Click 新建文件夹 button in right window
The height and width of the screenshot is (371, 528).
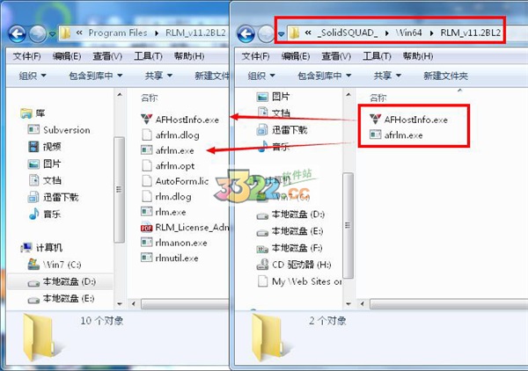pos(445,76)
